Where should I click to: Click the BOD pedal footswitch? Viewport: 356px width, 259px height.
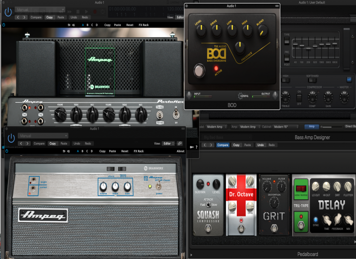pos(199,71)
